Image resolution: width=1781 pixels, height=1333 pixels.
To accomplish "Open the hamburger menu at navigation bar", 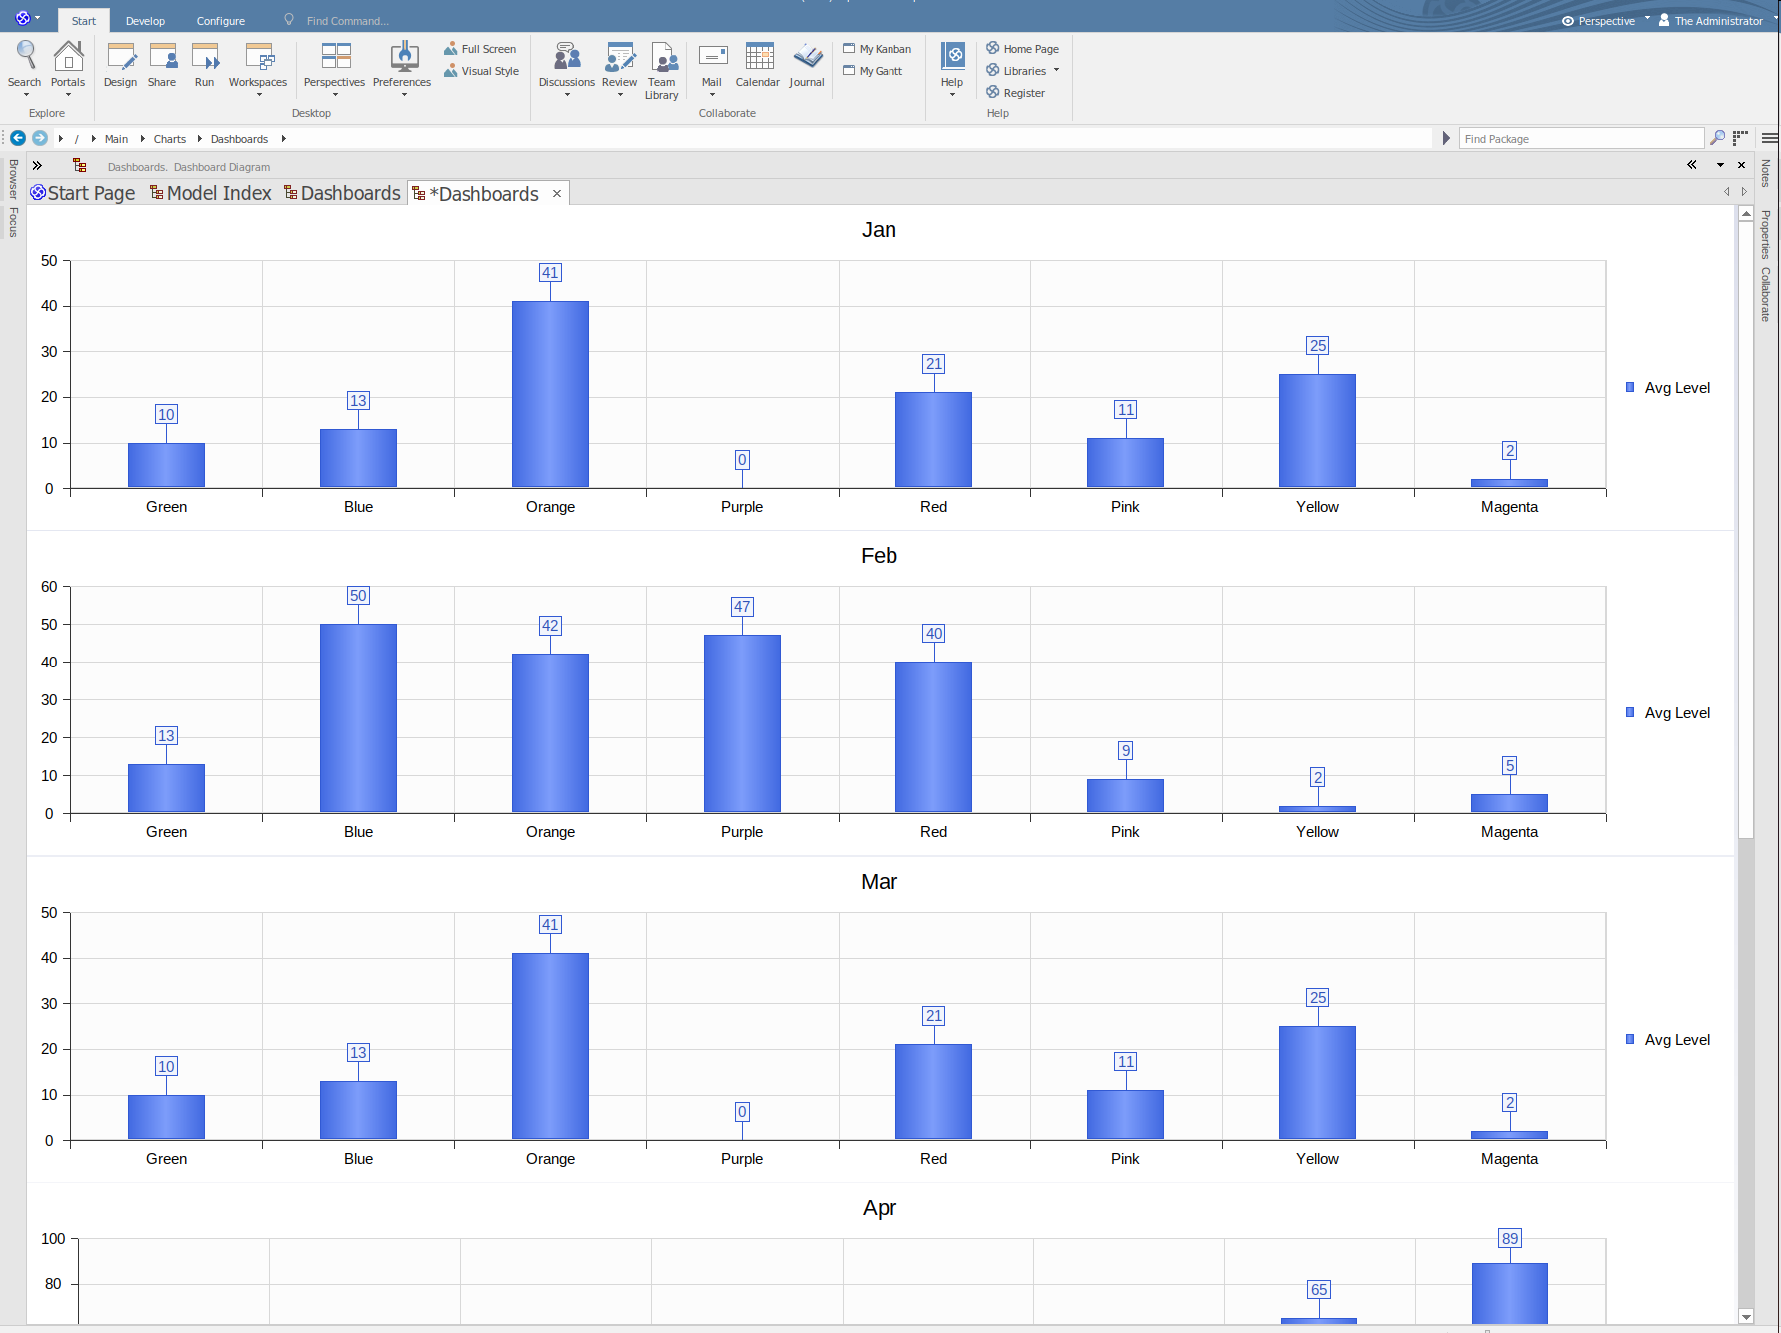I will [1770, 138].
